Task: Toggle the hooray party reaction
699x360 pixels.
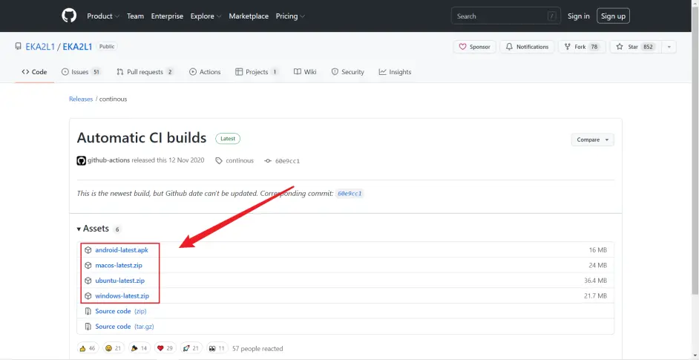Action: pos(139,348)
